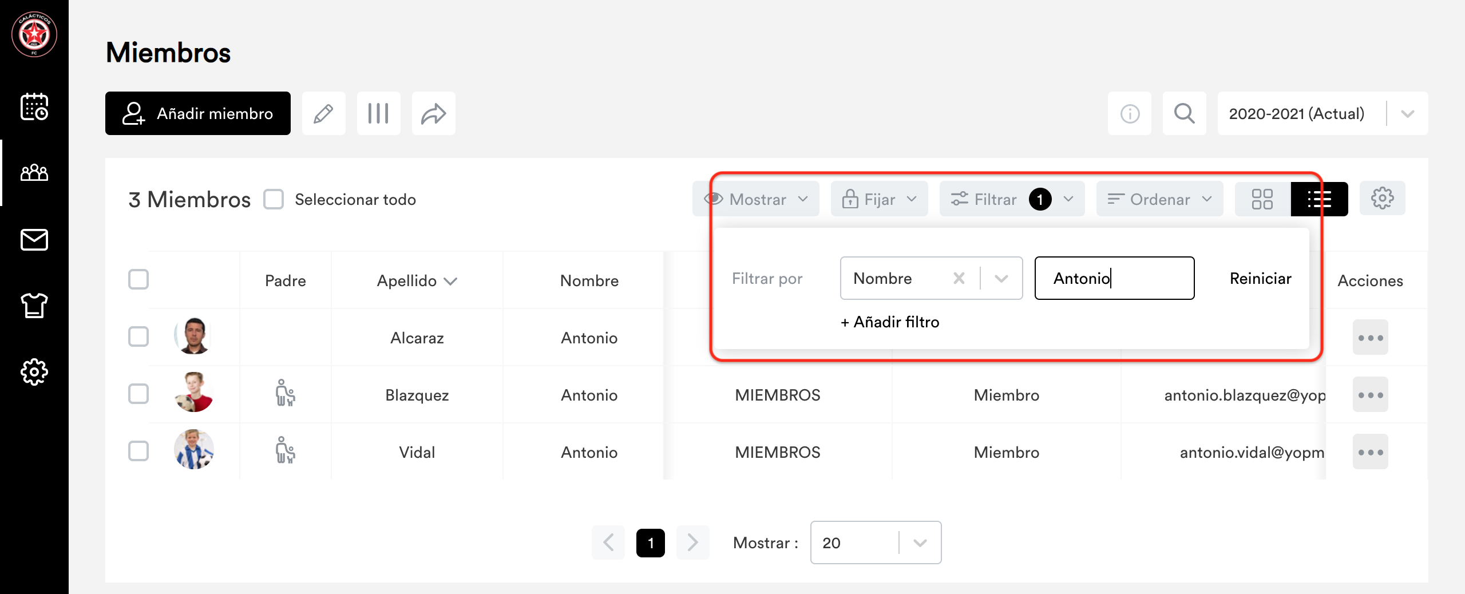Toggle the table header checkbox
Viewport: 1465px width, 594px height.
coord(138,279)
